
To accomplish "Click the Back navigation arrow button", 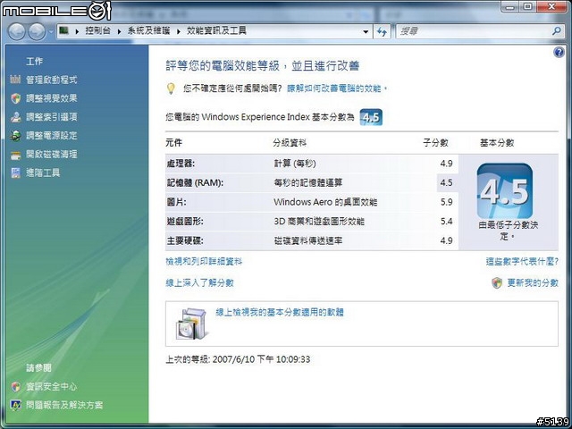I will [16, 31].
